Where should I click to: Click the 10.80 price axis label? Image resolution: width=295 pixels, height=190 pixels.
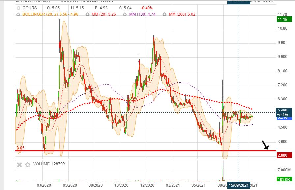[282, 28]
